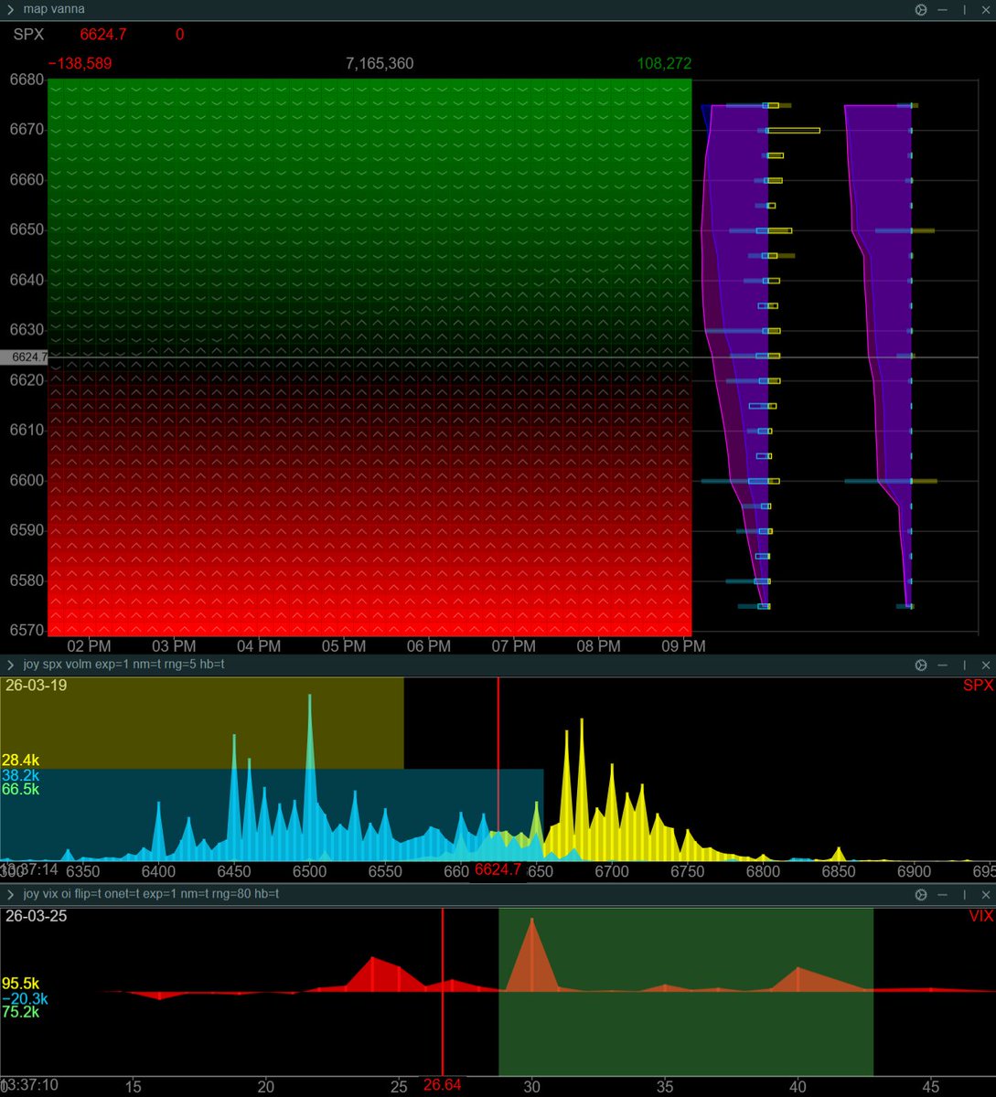Collapse joy vix oi panel with its chevron
996x1097 pixels.
click(10, 894)
